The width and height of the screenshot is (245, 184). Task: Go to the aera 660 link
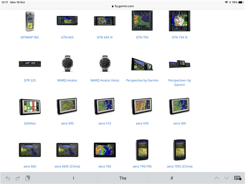pos(30,166)
